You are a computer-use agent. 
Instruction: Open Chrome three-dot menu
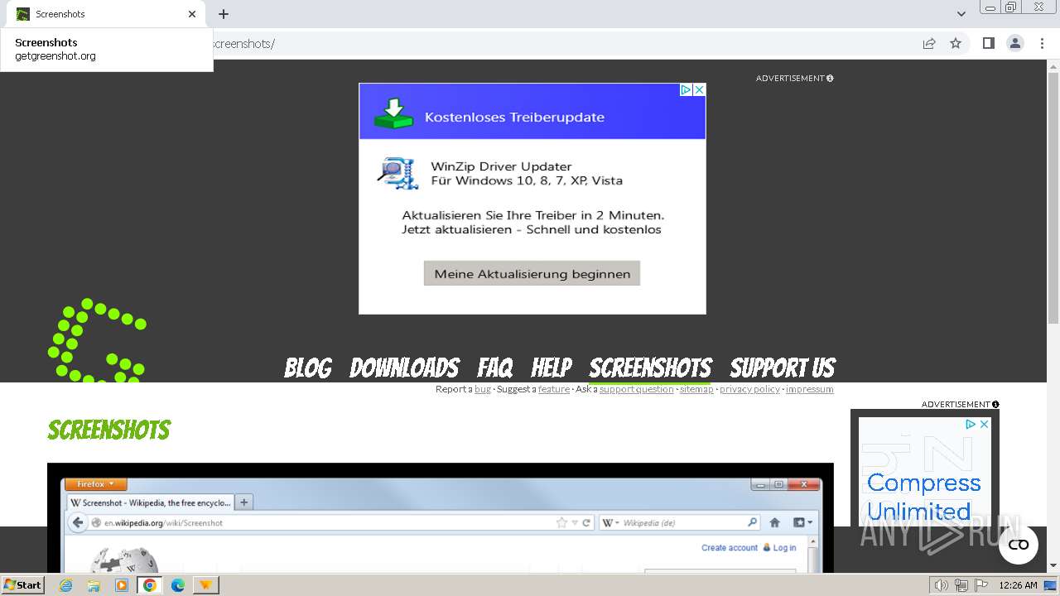1043,43
